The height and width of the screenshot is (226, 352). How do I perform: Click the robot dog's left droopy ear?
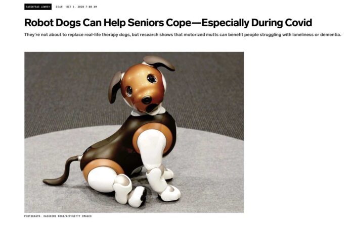[114, 87]
